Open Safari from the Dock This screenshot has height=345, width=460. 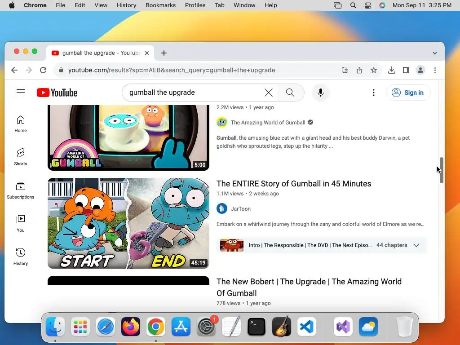pos(105,327)
